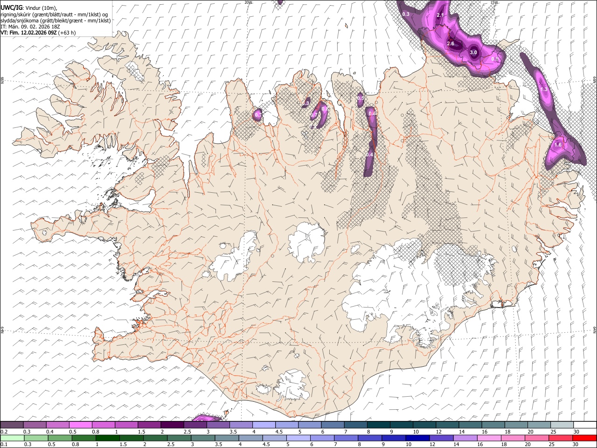Click the first purple-grey swatch above the 0.2 label

click(x=12, y=425)
